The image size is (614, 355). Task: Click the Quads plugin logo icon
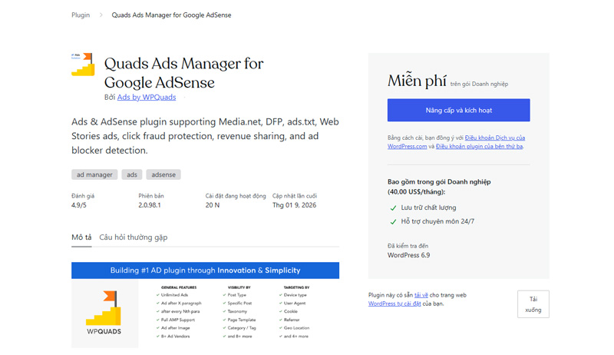coord(83,65)
